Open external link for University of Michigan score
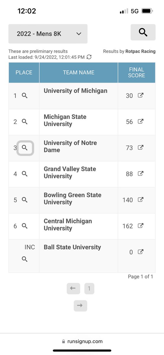This screenshot has width=164, height=355. tap(141, 95)
